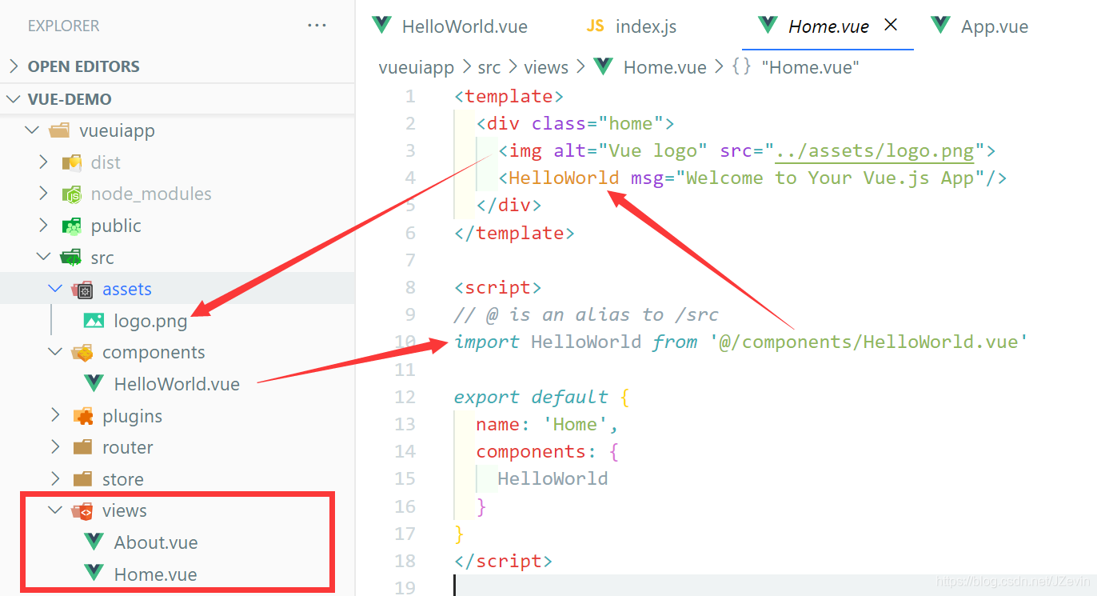Click the src folder icon
1097x596 pixels.
coord(72,258)
